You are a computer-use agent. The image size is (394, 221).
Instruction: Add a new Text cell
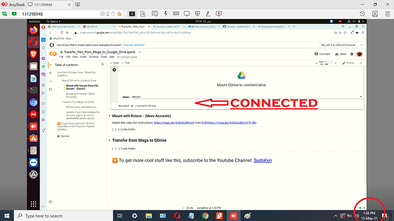point(126,63)
